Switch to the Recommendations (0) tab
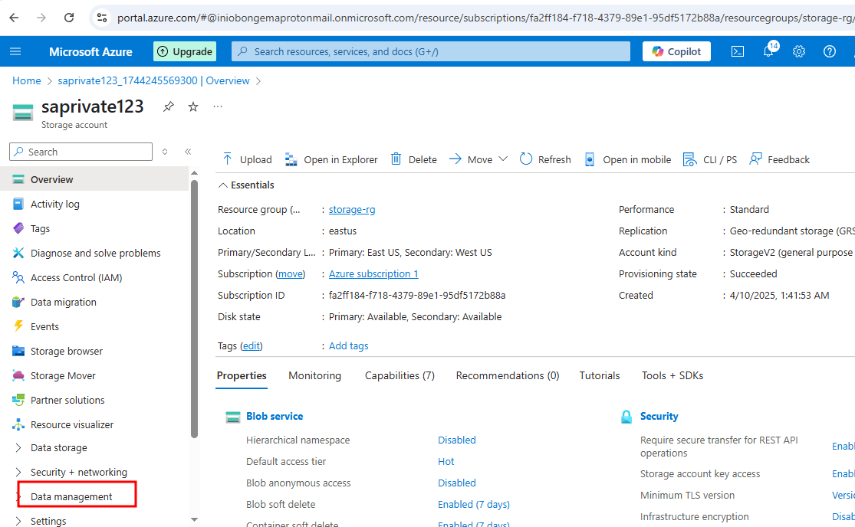This screenshot has height=527, width=855. click(x=508, y=375)
